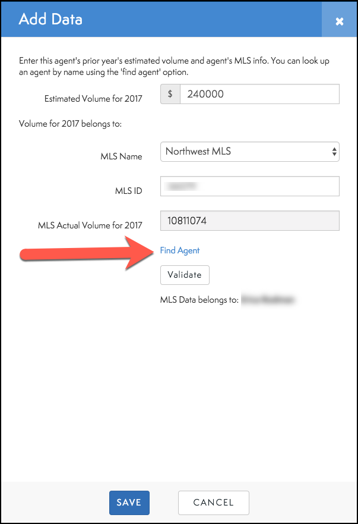This screenshot has width=358, height=524.
Task: Click the CANCEL button
Action: (213, 503)
